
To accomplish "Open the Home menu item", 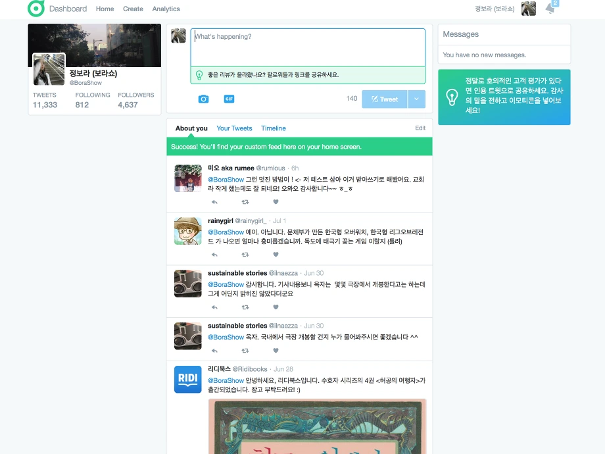I will (105, 9).
